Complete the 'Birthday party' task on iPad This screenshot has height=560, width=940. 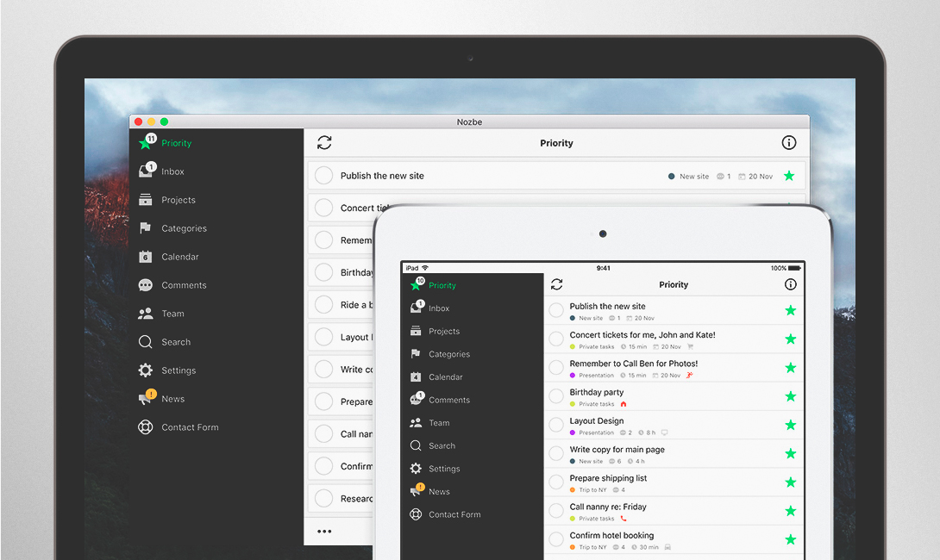point(556,396)
